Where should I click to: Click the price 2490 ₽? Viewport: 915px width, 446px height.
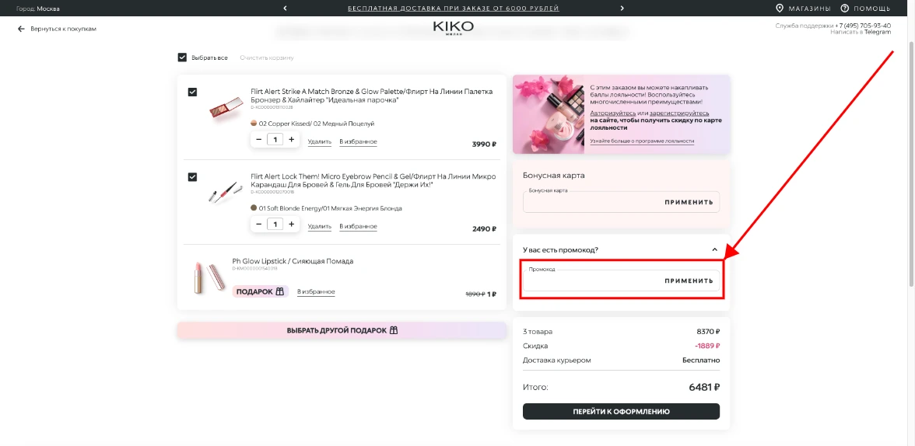point(484,229)
